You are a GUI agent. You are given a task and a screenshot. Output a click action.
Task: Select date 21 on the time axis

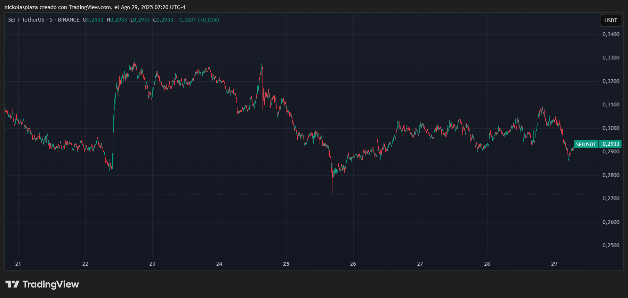(x=18, y=264)
